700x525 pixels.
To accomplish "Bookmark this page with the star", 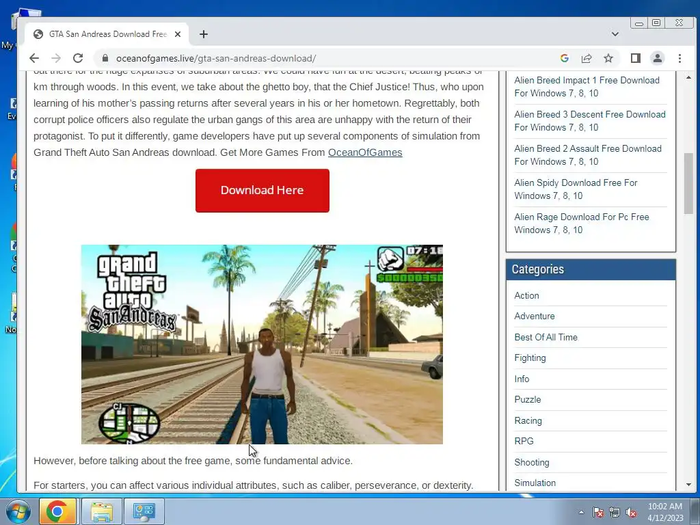I will tap(608, 58).
